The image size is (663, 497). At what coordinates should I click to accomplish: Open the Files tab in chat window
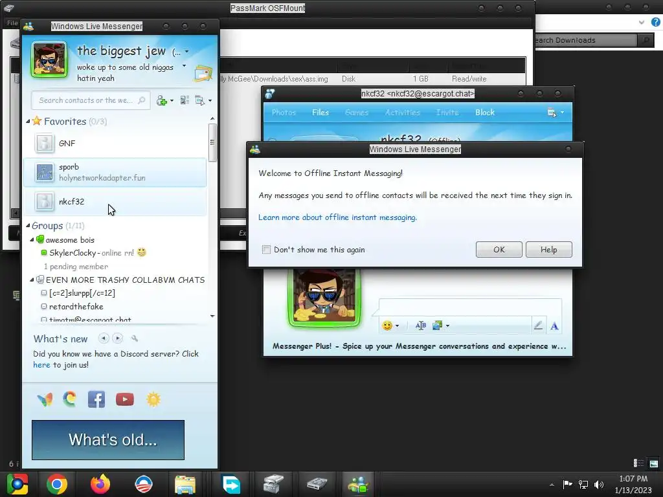pyautogui.click(x=320, y=113)
